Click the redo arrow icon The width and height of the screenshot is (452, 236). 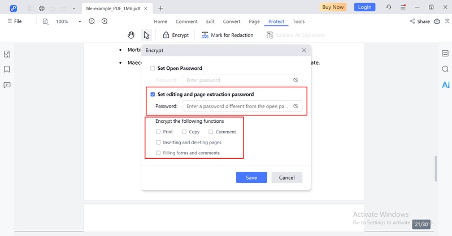[63, 8]
